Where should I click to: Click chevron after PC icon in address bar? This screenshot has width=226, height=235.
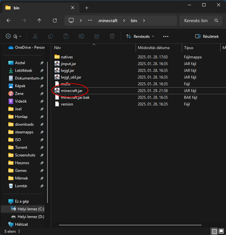81,21
